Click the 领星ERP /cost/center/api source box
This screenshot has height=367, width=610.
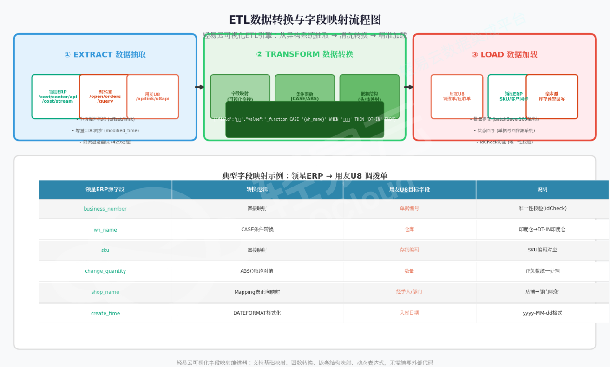point(56,97)
